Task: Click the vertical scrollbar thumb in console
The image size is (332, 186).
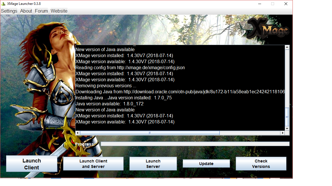Action: click(287, 117)
